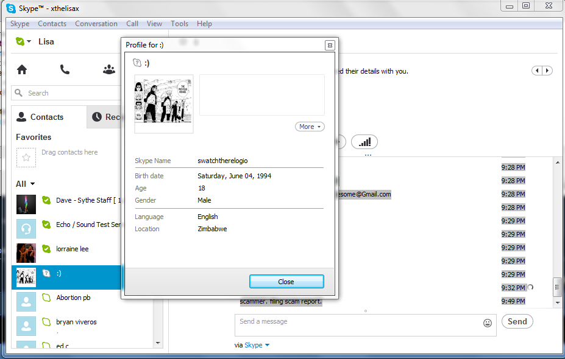565x359 pixels.
Task: Open the Skype Home icon
Action: [22, 69]
